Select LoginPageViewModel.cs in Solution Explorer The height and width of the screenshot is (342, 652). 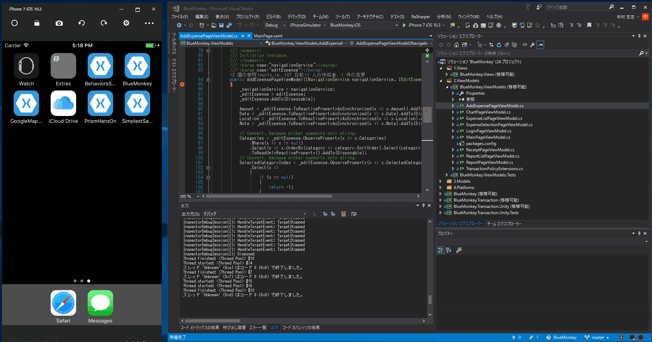click(488, 131)
